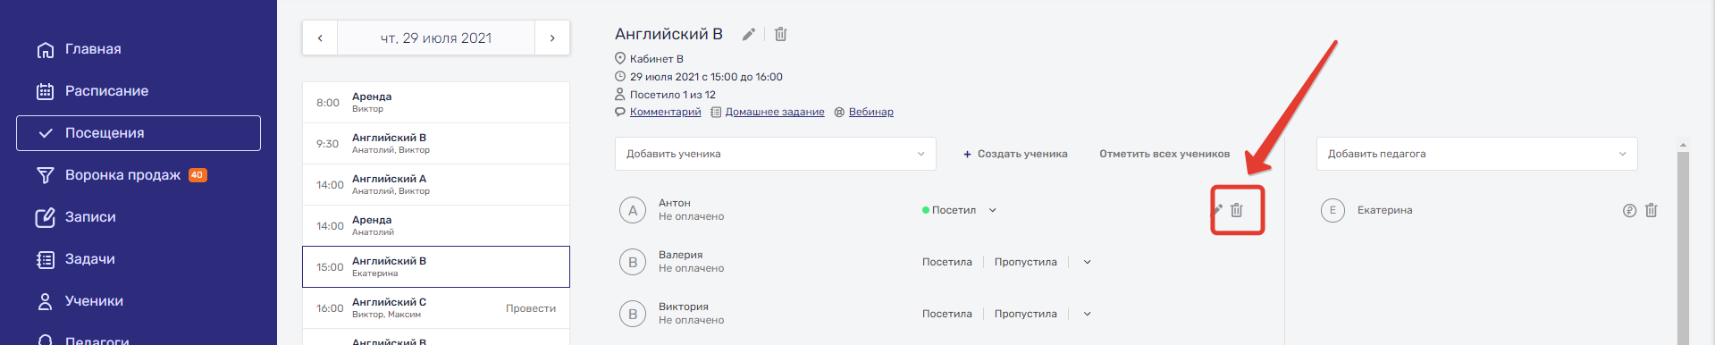Mark Валерия as Посетила
The image size is (1715, 345).
947,262
